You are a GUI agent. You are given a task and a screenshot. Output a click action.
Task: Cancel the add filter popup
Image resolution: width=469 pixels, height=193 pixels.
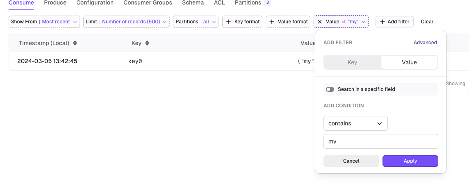(x=351, y=161)
